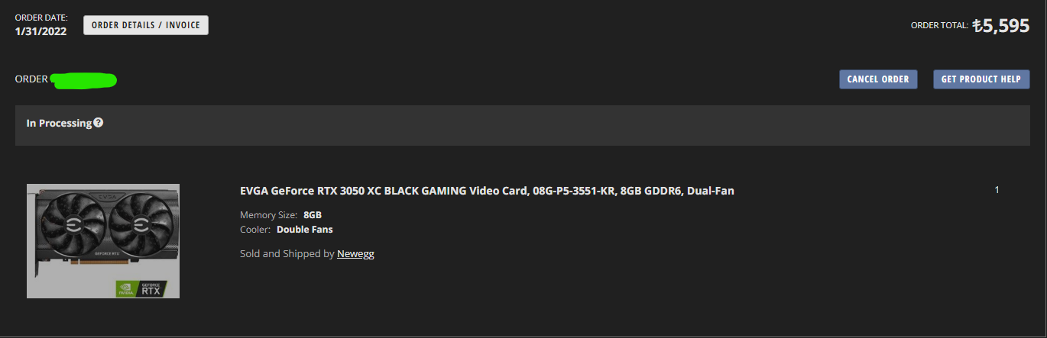Click the Memory Size 8GB value

[x=313, y=215]
